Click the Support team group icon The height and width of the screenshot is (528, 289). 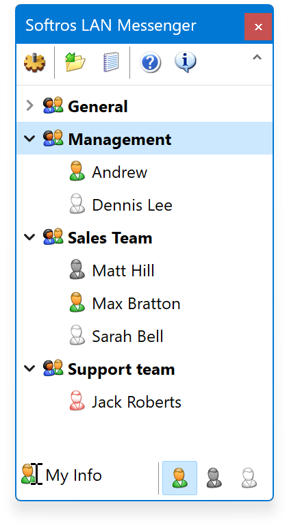53,368
